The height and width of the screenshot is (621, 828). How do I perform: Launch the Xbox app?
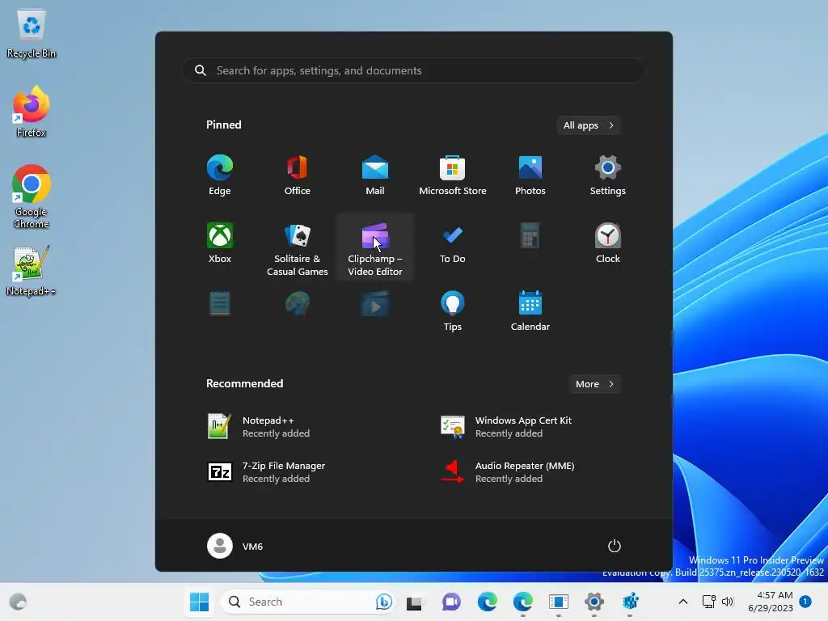(x=220, y=243)
